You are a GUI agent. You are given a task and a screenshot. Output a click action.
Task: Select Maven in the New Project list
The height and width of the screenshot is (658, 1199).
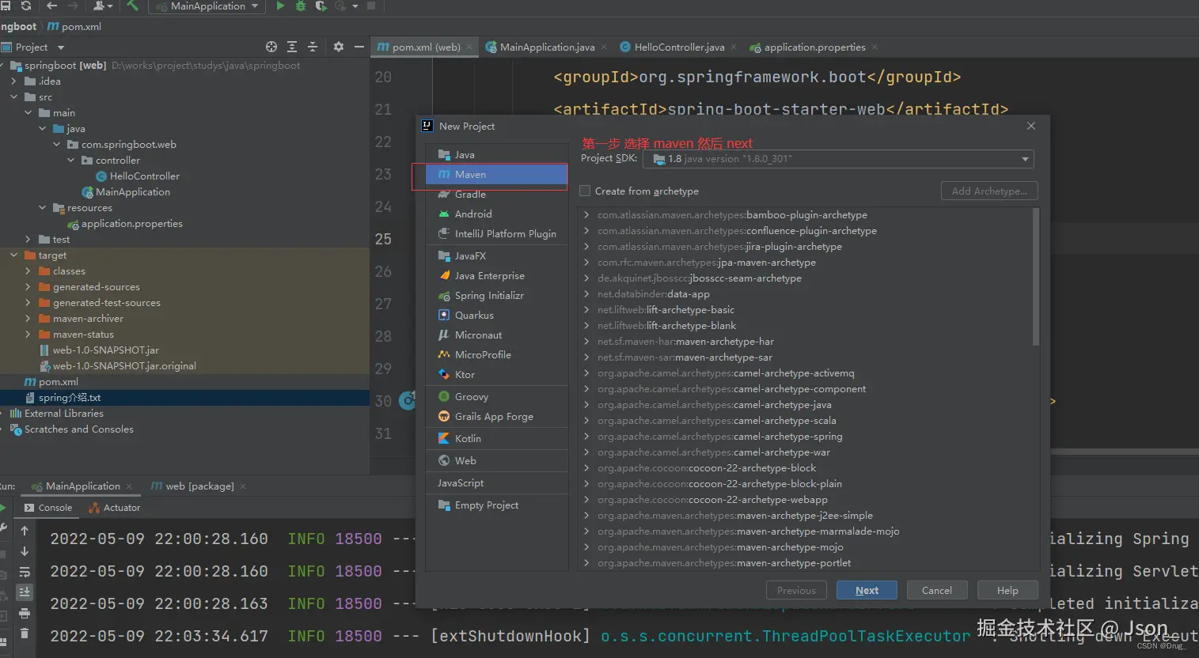[497, 174]
